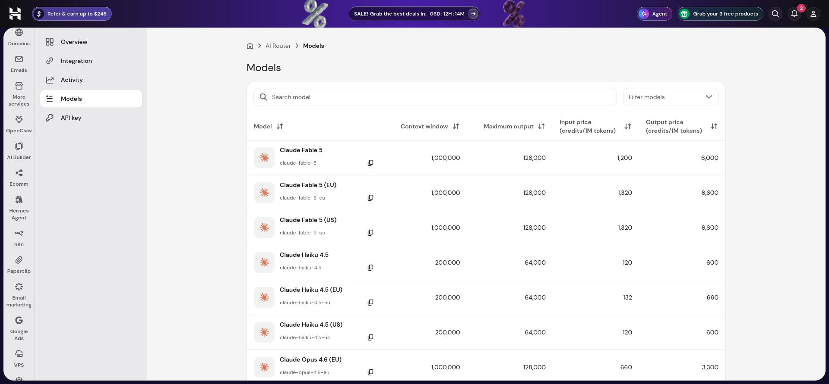
Task: Open OpenClaw from the sidebar
Action: [x=19, y=125]
